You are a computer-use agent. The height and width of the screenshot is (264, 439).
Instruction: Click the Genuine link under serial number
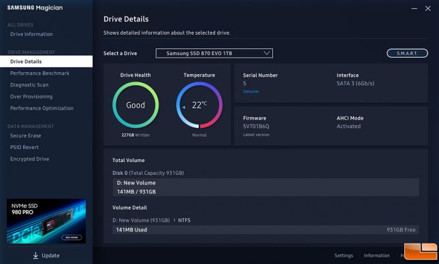[250, 92]
